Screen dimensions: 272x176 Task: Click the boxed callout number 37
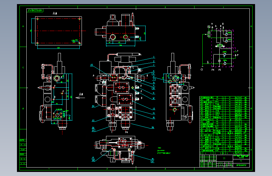tap(153, 162)
